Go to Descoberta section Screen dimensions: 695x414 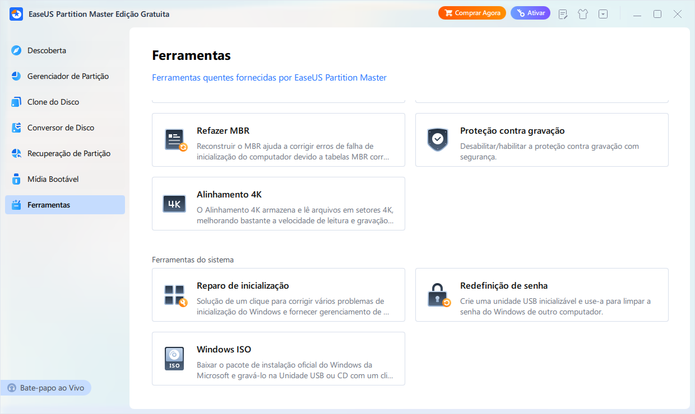click(x=65, y=50)
